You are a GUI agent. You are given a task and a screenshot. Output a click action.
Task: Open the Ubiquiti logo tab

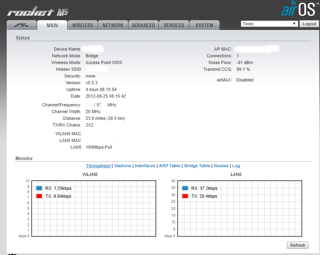pos(22,25)
